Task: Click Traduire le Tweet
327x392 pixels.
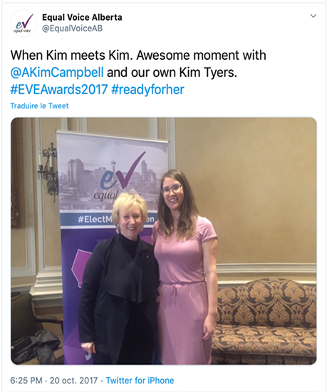Action: (39, 105)
